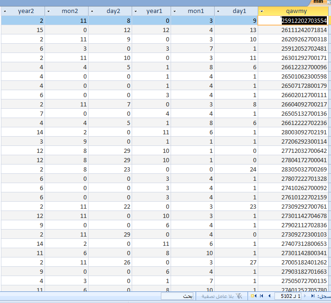This screenshot has width=331, height=303.
Task: Select qawmy cell 27903182701663
Action: (293, 272)
